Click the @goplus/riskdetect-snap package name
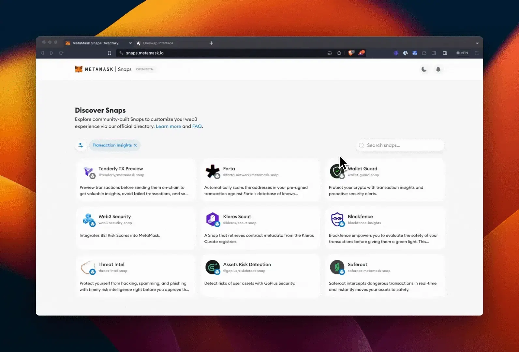Viewport: 519px width, 352px height. [244, 271]
